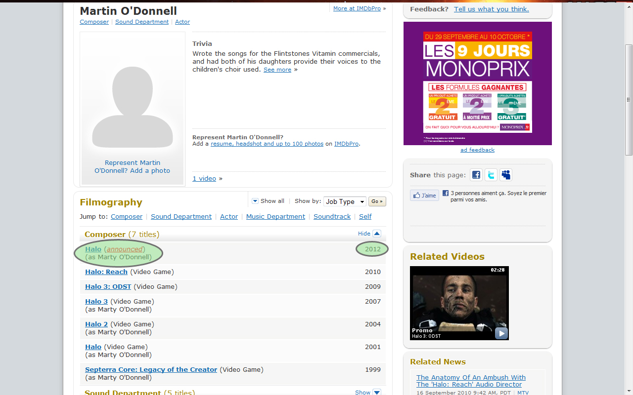The width and height of the screenshot is (633, 395).
Task: Open the More at IMDbPro link
Action: tap(358, 8)
